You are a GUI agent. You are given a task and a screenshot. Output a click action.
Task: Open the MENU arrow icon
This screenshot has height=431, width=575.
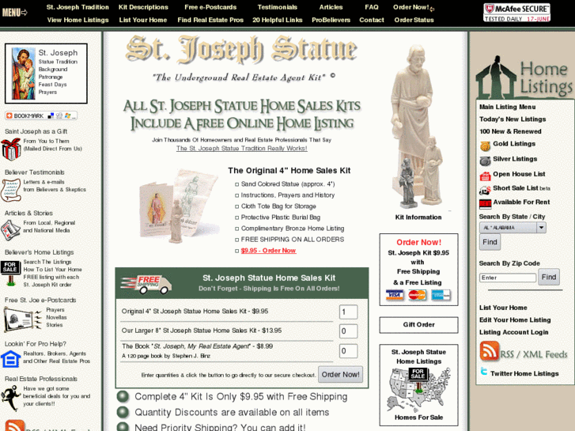[15, 13]
